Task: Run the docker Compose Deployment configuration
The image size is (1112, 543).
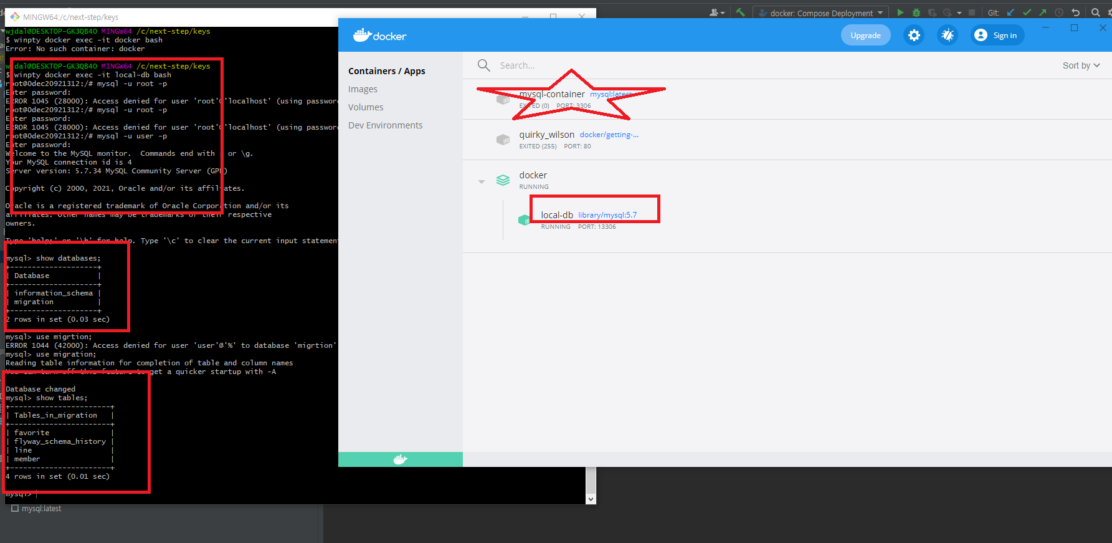Action: 900,12
